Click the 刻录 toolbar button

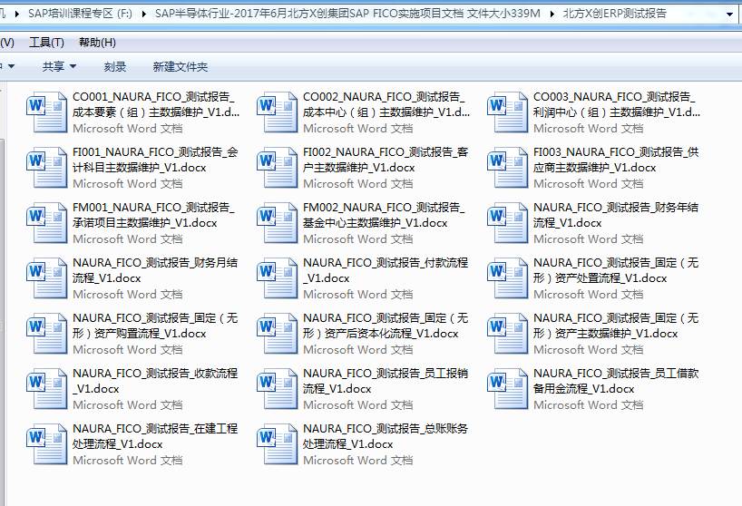[115, 67]
